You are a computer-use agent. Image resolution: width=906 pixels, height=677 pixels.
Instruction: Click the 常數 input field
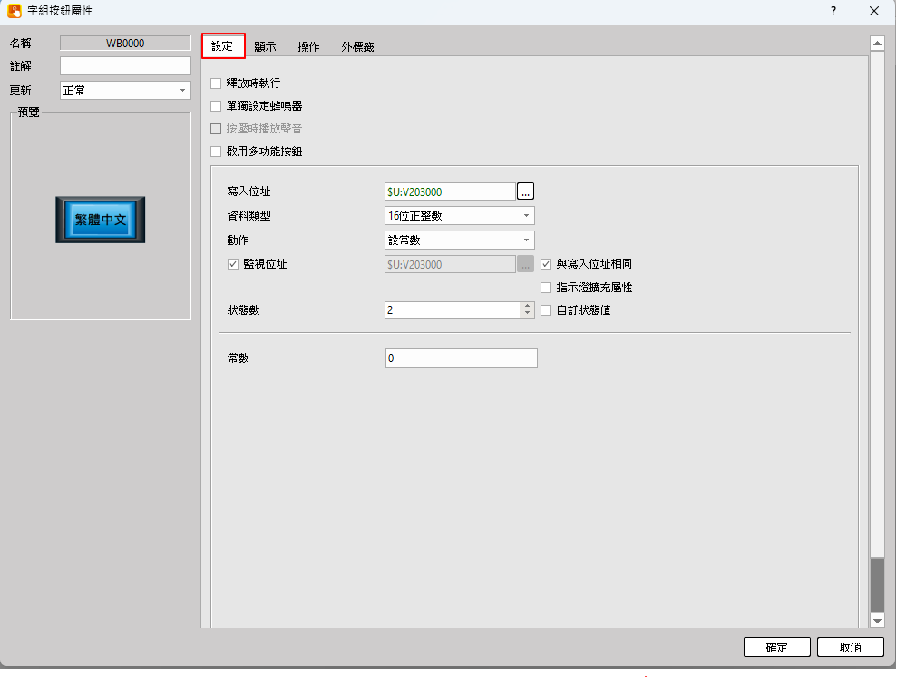pos(461,358)
